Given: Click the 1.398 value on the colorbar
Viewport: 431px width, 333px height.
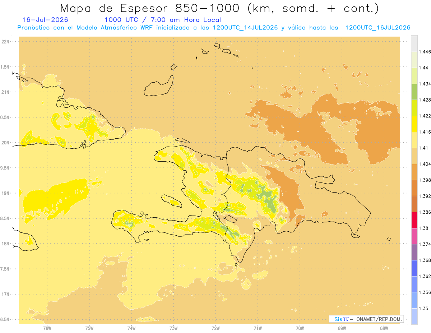Looking at the screenshot, I should point(425,180).
